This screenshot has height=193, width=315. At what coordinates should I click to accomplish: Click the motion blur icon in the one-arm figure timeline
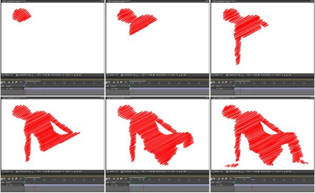point(222,82)
